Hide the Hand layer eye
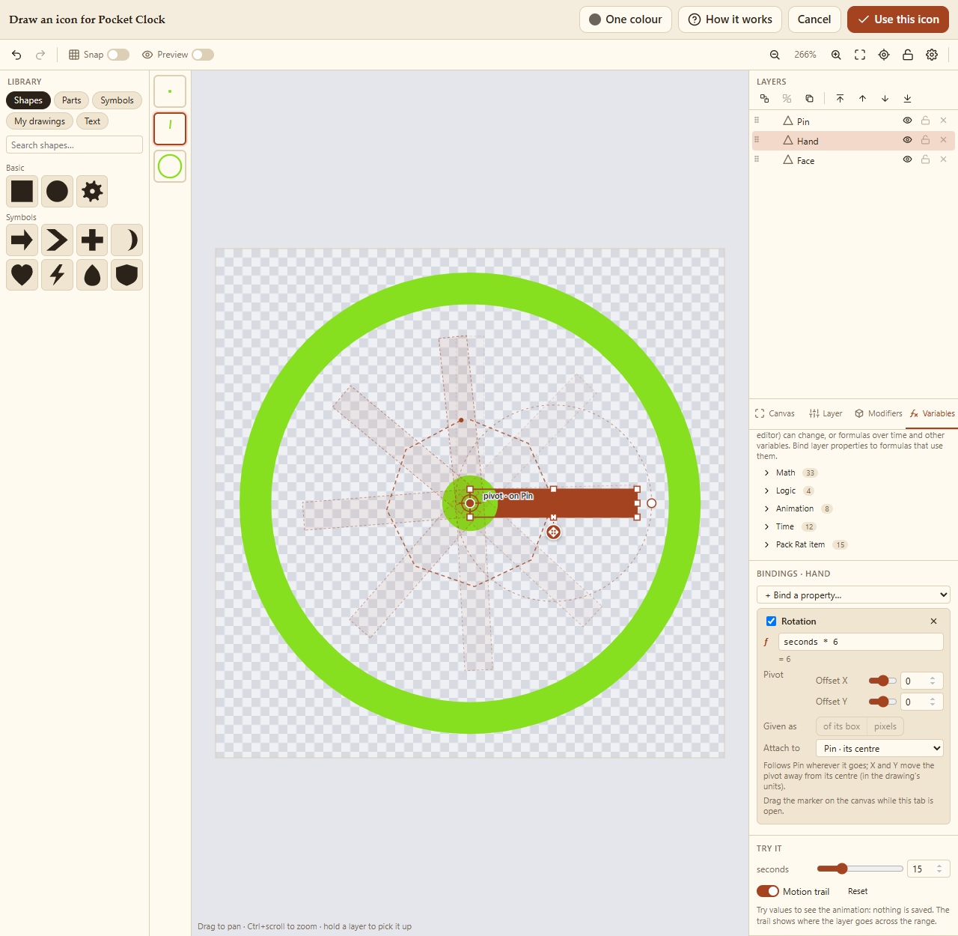This screenshot has height=936, width=958. [x=907, y=140]
